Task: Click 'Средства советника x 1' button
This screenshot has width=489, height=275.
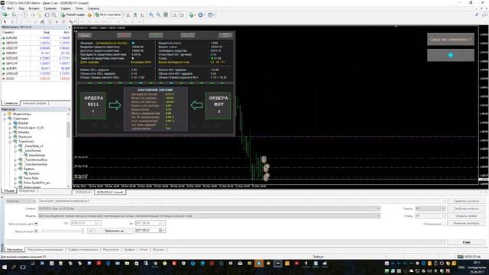Action: tap(451, 40)
